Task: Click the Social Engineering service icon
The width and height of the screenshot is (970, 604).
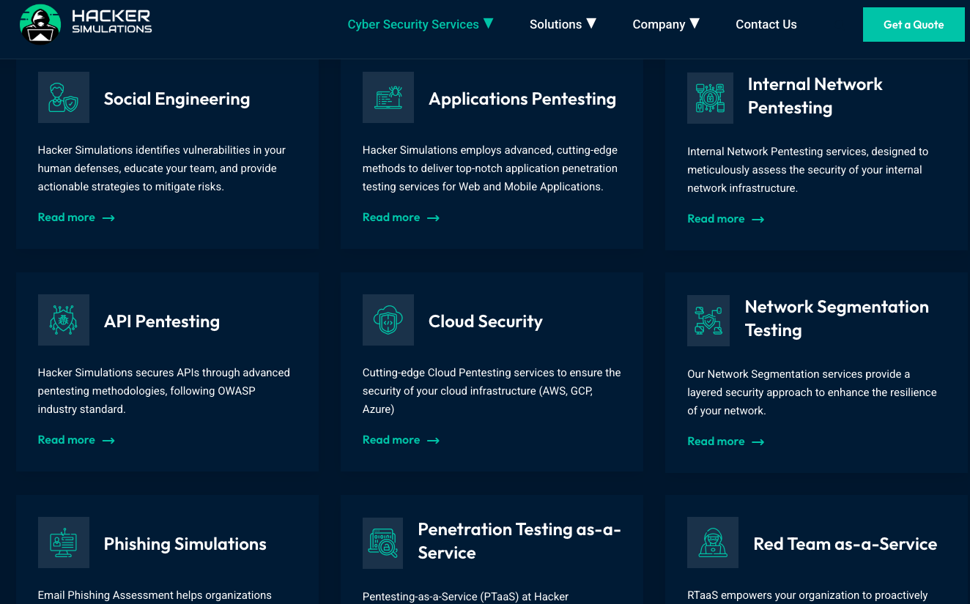Action: 64,97
